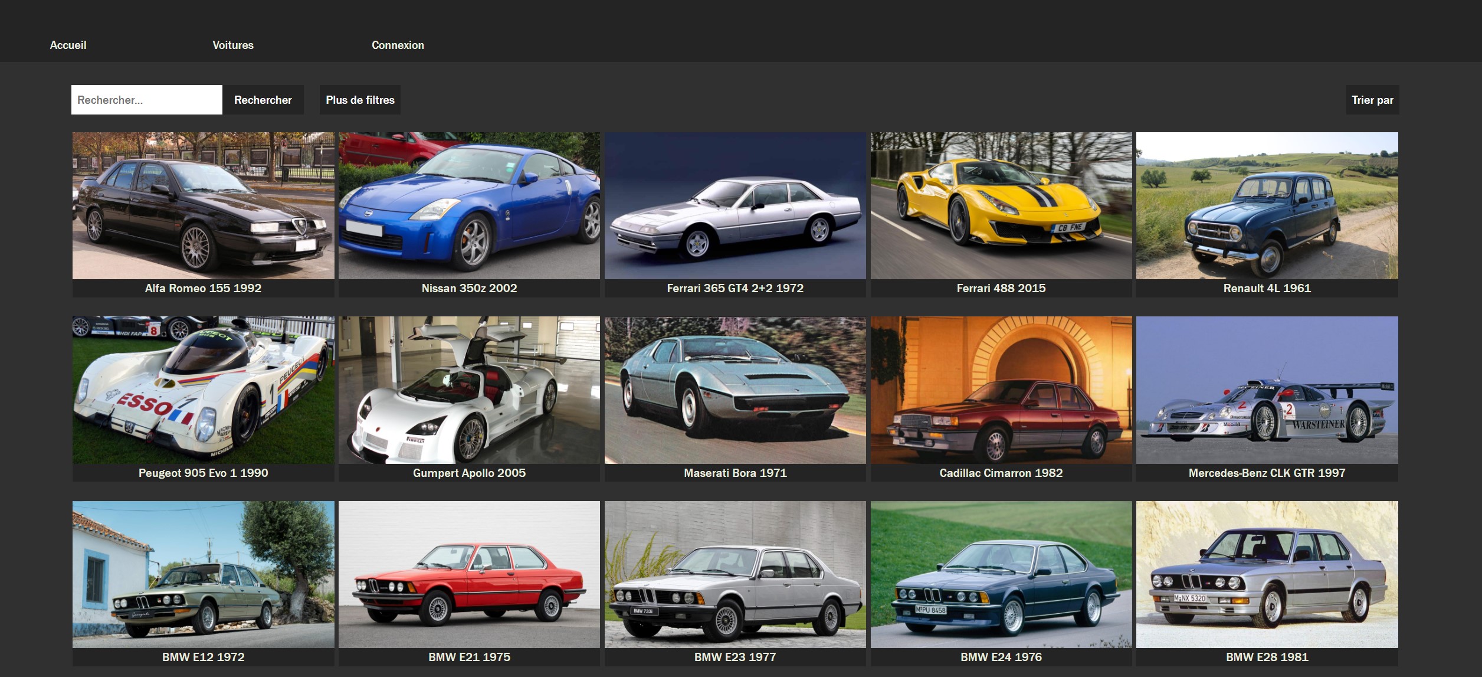Open the Mercedes-Benz CLK GTR 1997 photo
This screenshot has height=677, width=1482.
[x=1267, y=390]
